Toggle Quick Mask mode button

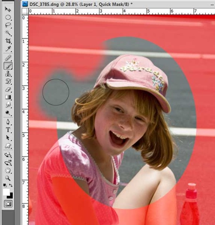8,204
